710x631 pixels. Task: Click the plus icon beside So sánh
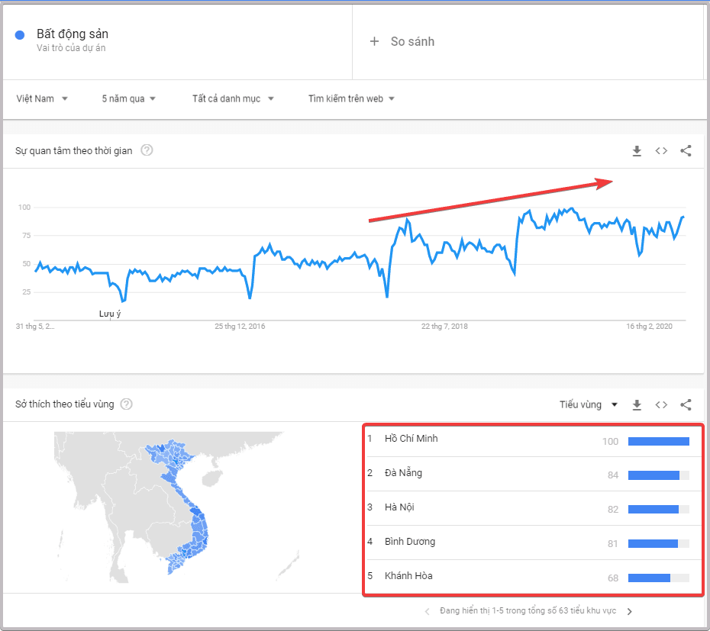click(x=374, y=42)
